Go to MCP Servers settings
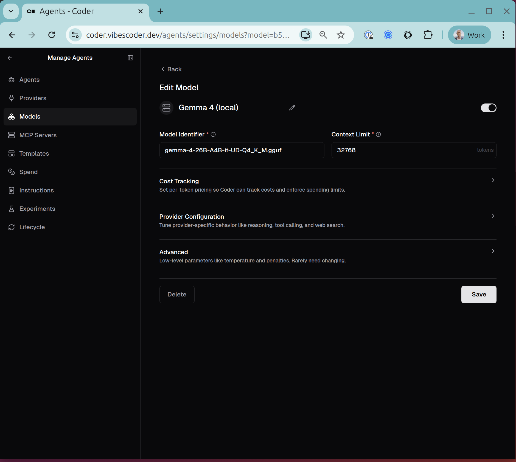Screen dimensions: 516x462 point(70,135)
